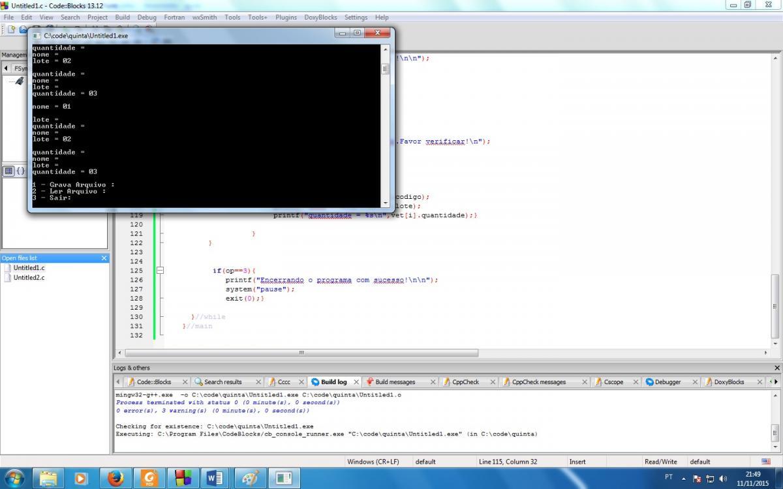The height and width of the screenshot is (489, 783).
Task: Click the 'Line 115, Column 32' status entry
Action: point(508,462)
